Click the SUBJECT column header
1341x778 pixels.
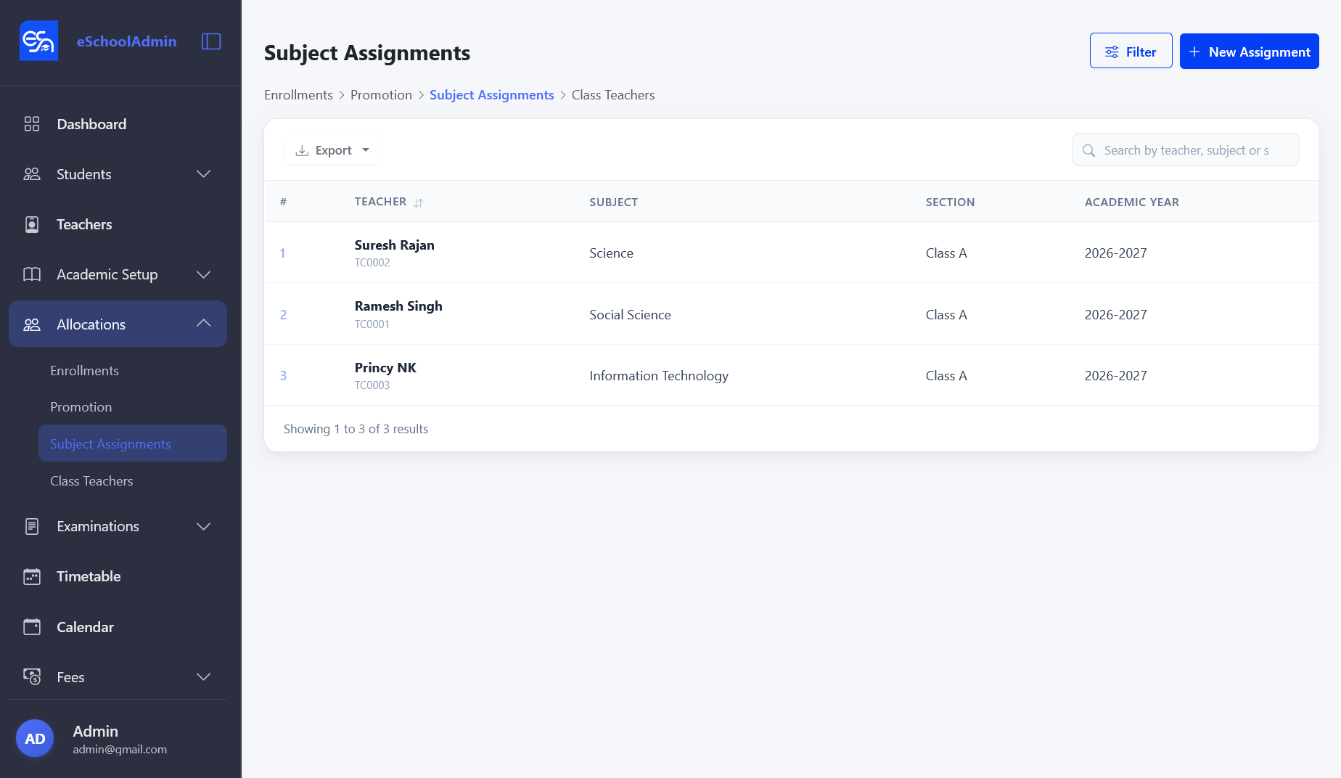(x=613, y=202)
